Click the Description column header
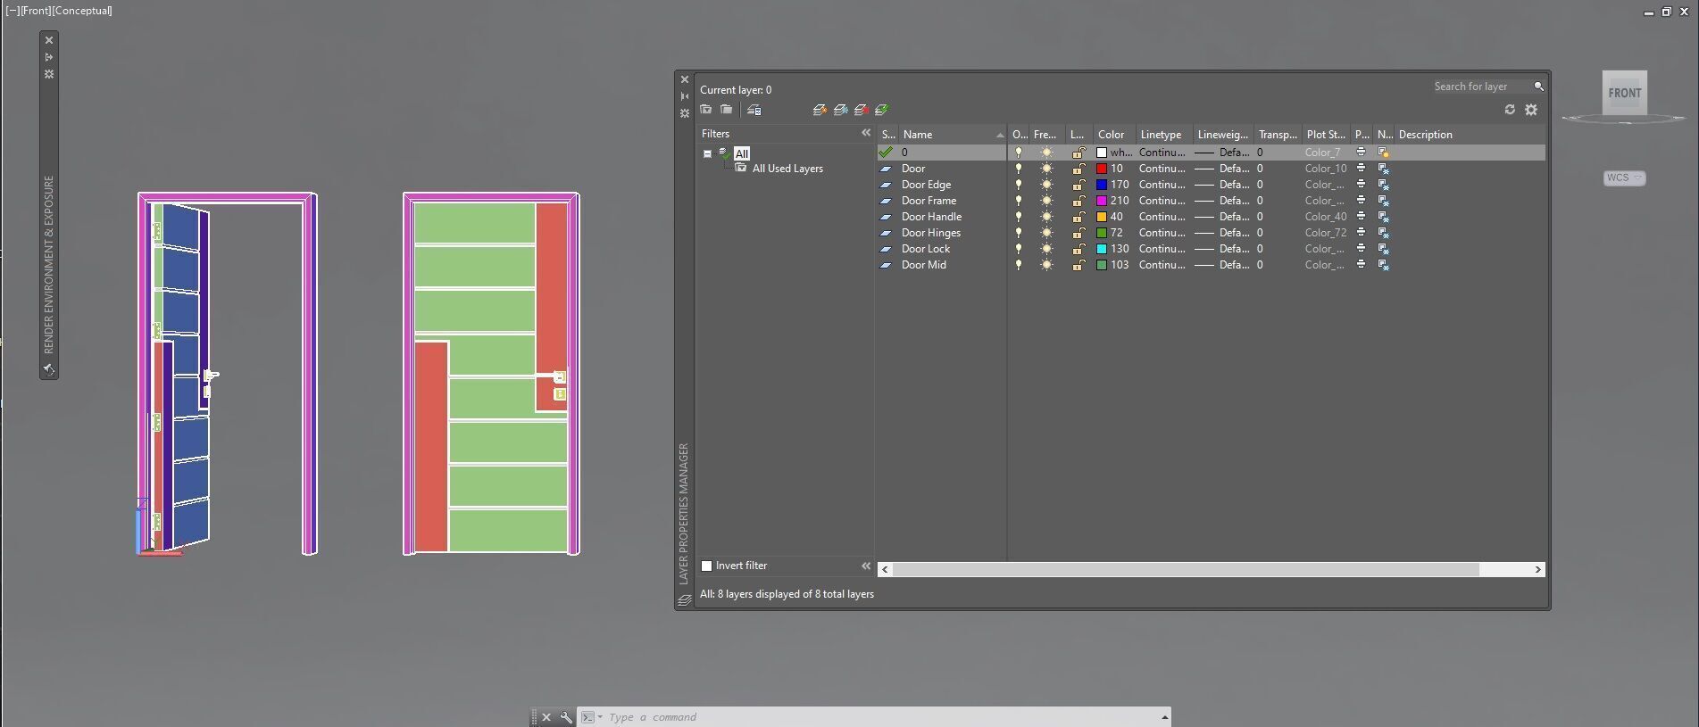 (1425, 135)
